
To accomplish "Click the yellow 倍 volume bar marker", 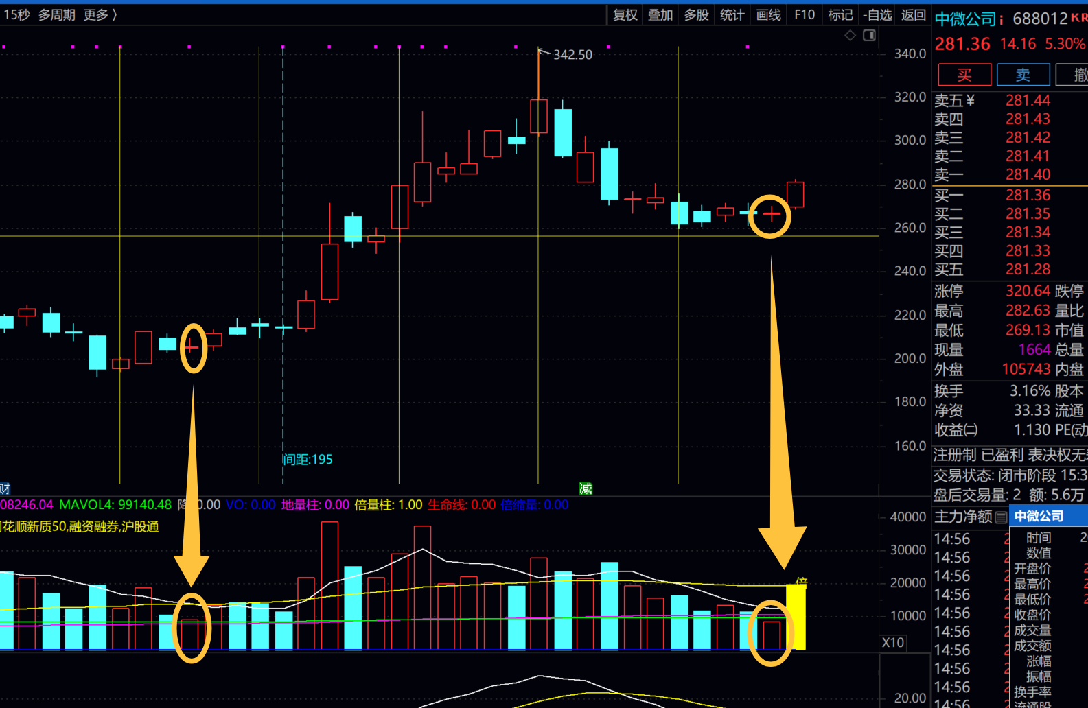I will 800,582.
